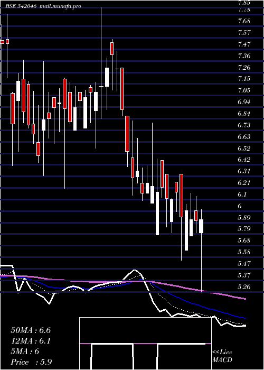Screen dimensions: 264x370
Task: Click the 5.26 price axis label
Action: point(244,286)
